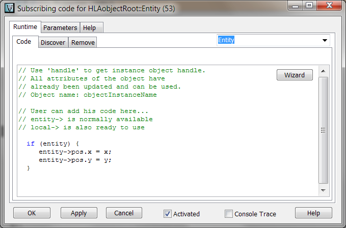Cancel the dialog
Image resolution: width=346 pixels, height=228 pixels.
click(124, 213)
